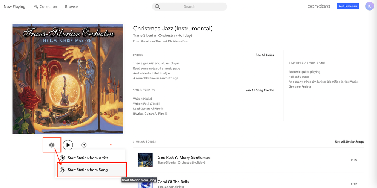Click the station icon below album art
The width and height of the screenshot is (377, 188).
click(52, 145)
